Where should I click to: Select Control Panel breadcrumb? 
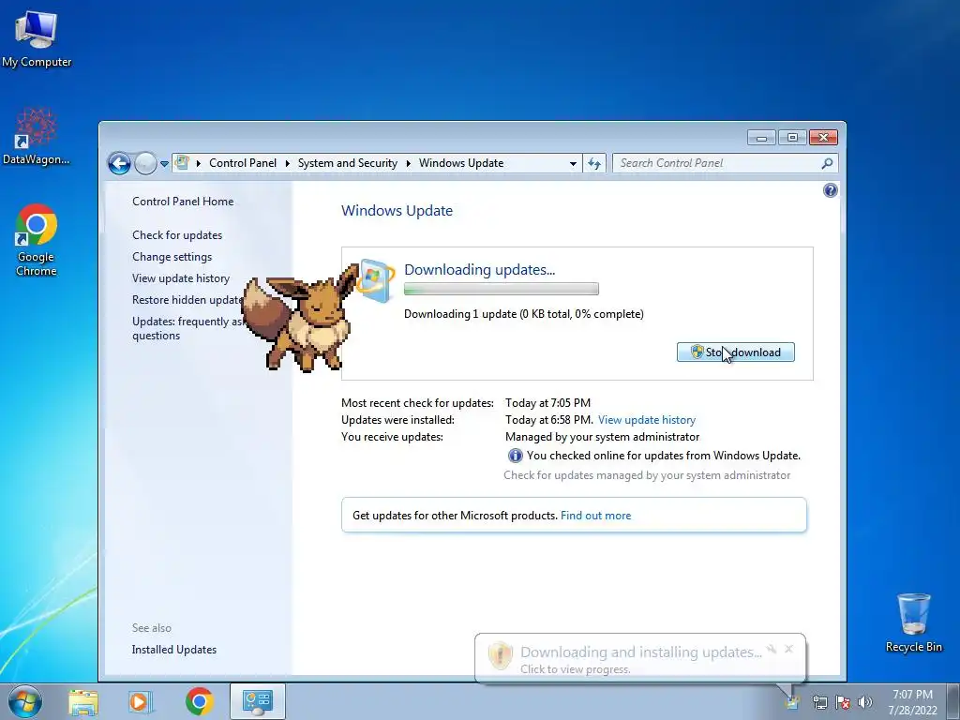[243, 163]
